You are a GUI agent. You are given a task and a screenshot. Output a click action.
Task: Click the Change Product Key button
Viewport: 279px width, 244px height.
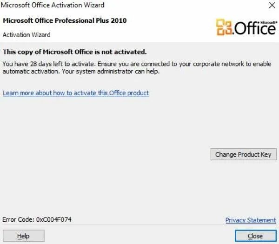243,155
